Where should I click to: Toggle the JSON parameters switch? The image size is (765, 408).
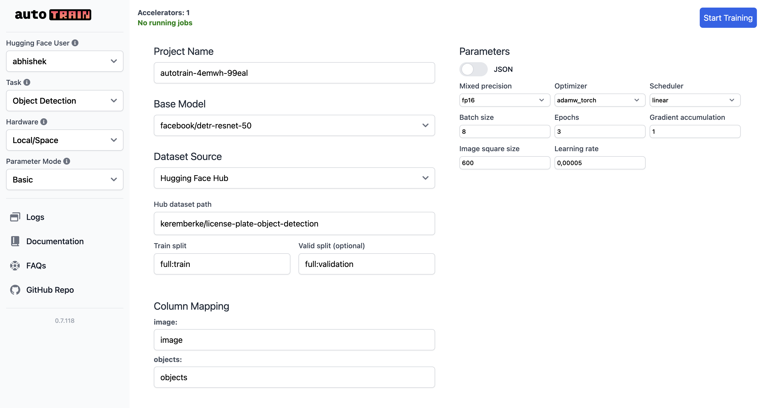point(473,70)
